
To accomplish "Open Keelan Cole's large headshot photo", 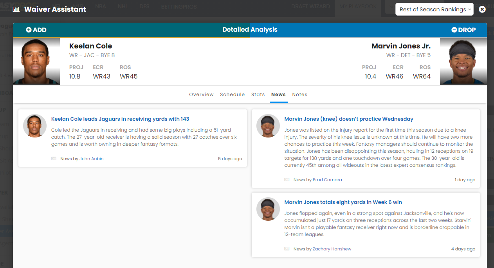I will (x=36, y=61).
